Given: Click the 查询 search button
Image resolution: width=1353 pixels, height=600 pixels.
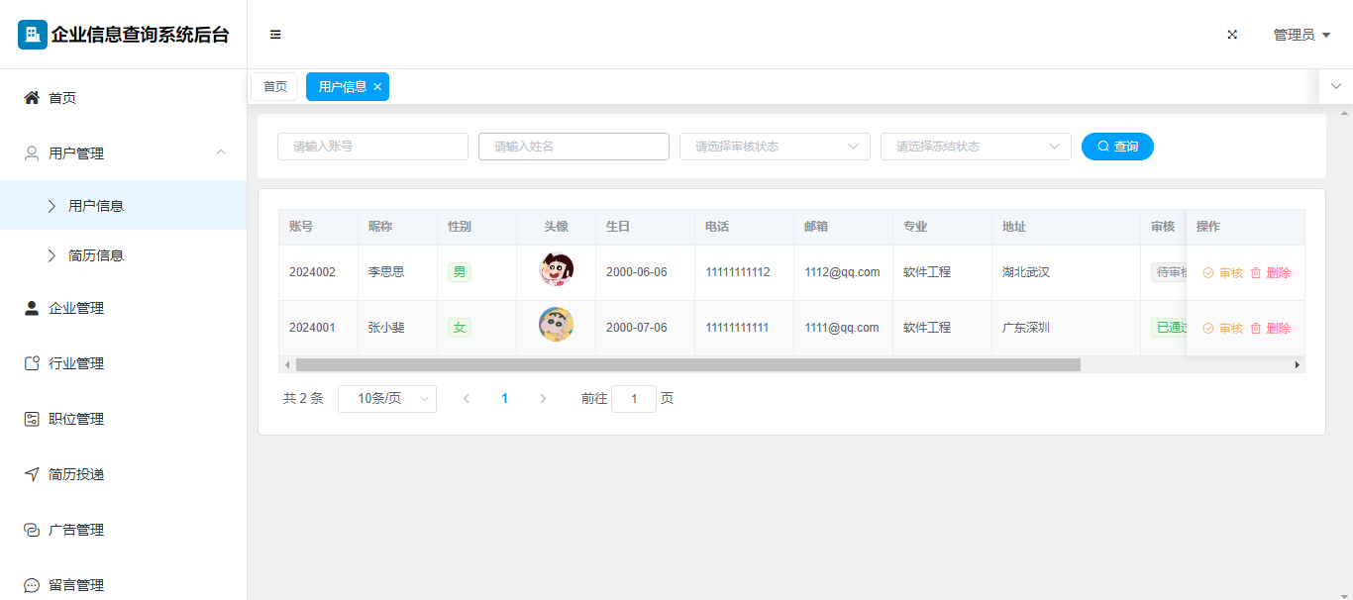Looking at the screenshot, I should 1117,147.
